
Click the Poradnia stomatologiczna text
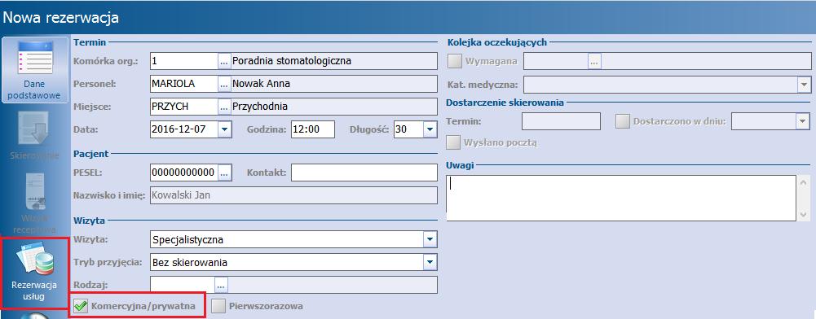click(x=292, y=61)
